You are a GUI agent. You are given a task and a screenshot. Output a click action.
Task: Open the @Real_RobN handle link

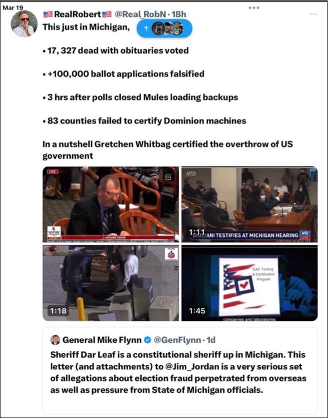click(x=141, y=14)
